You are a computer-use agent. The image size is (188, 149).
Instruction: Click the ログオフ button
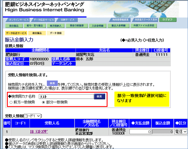point(168,20)
